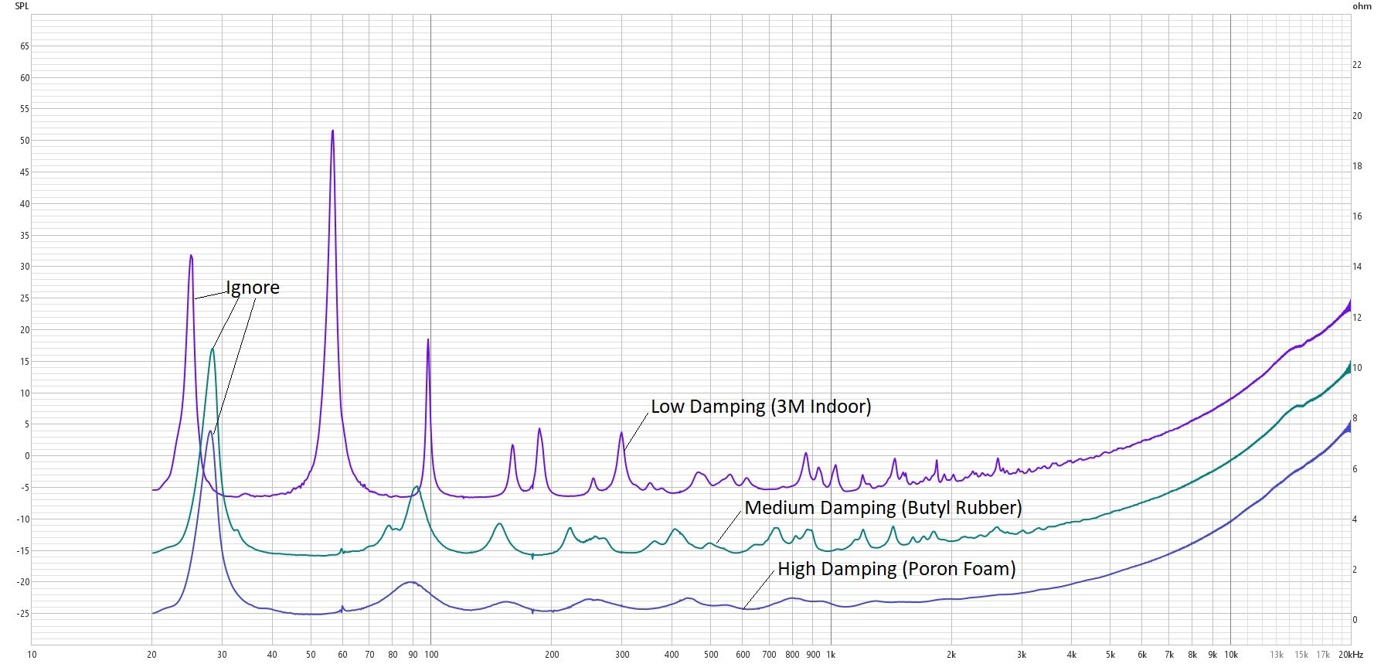Click the "2k" frequency axis tick
1391x664 pixels.
pos(951,655)
